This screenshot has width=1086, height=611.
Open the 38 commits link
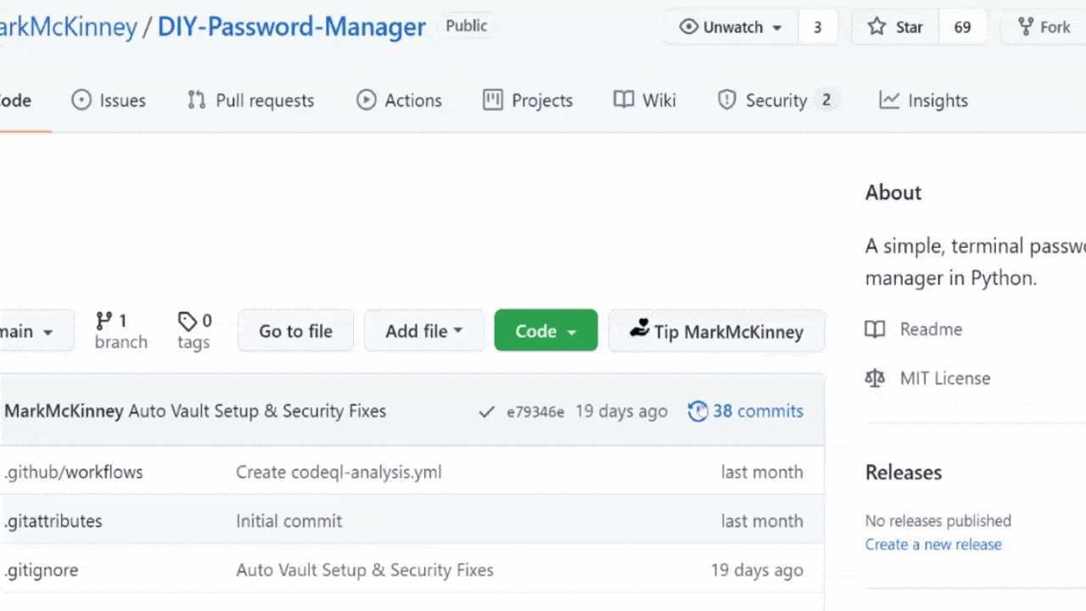[746, 411]
